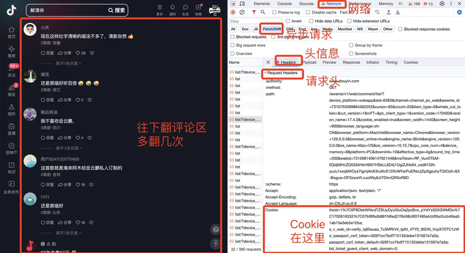Click the 通知 notification bell icon
The width and height of the screenshot is (465, 253).
172,8
